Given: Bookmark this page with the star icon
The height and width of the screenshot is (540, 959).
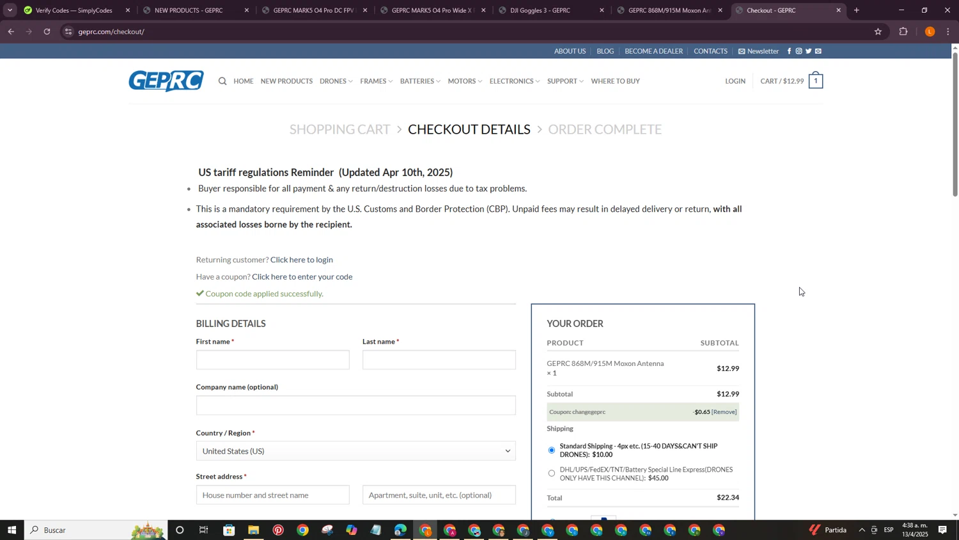Looking at the screenshot, I should [878, 31].
